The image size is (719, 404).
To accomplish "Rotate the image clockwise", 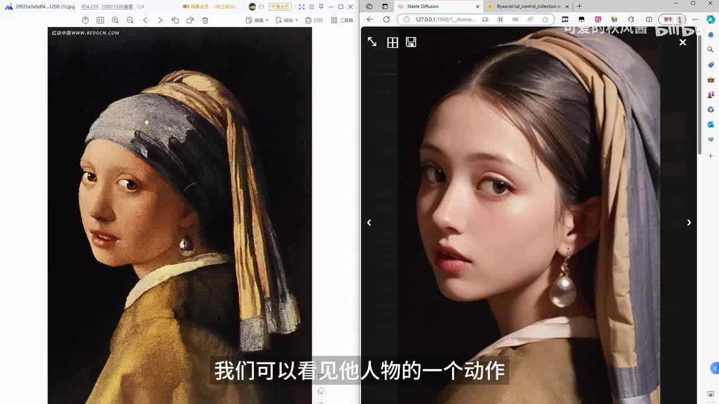I will (x=190, y=20).
